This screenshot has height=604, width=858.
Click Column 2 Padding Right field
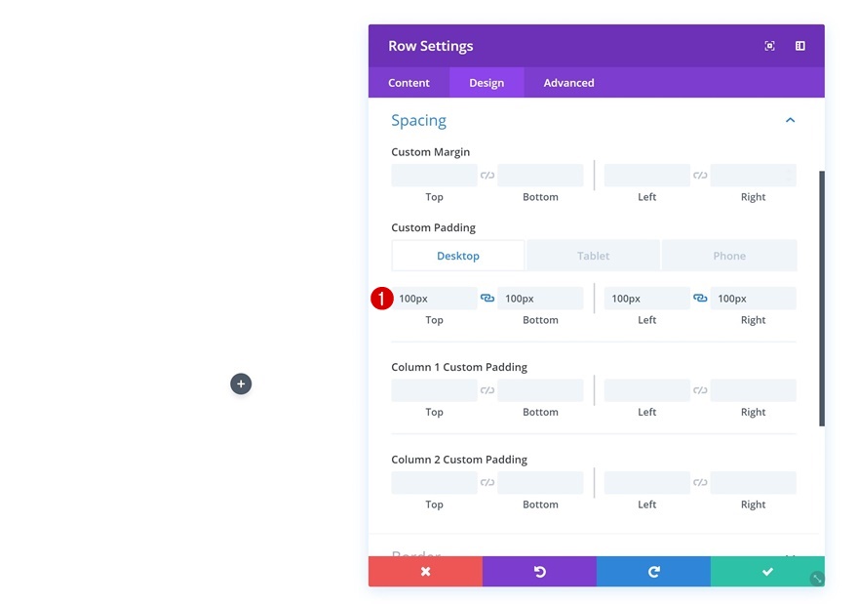(753, 482)
